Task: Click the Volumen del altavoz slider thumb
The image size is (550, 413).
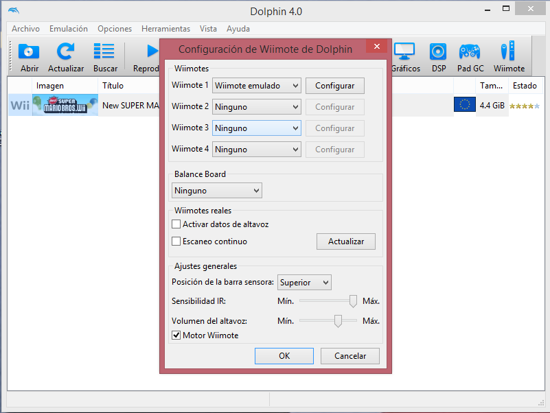Action: [338, 321]
